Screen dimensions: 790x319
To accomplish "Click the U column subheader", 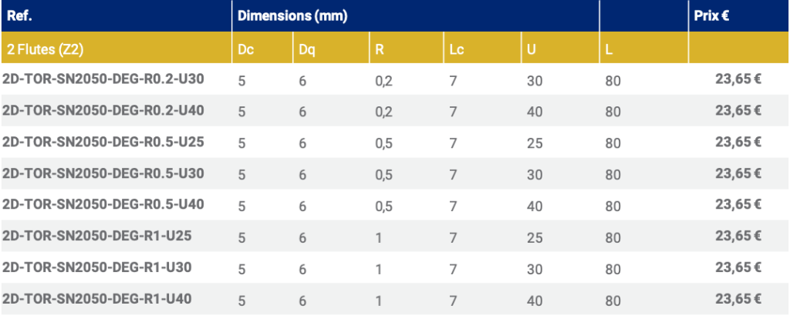I will click(x=531, y=50).
